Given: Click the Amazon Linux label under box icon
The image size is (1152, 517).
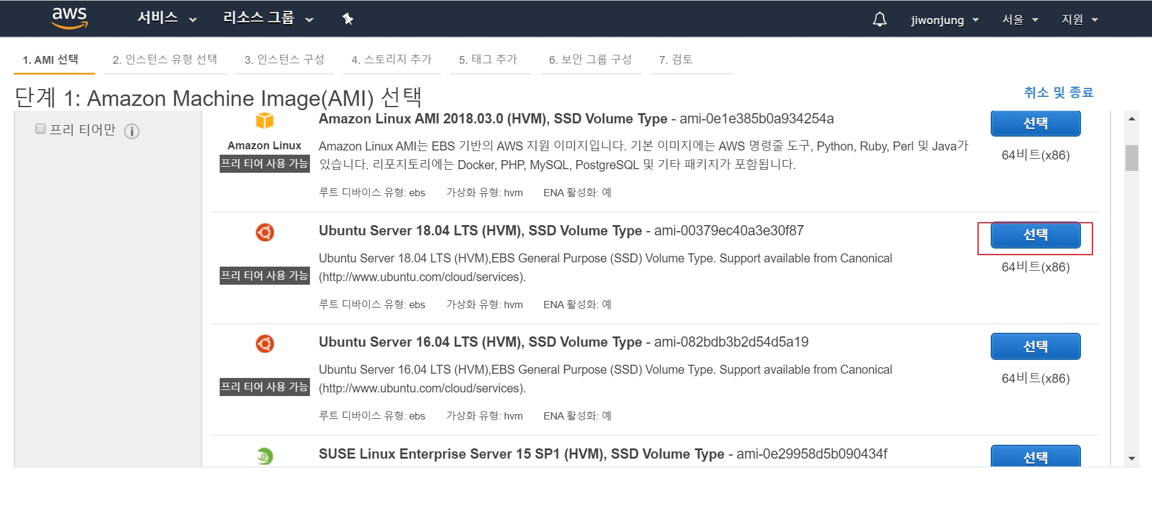Looking at the screenshot, I should tap(265, 146).
